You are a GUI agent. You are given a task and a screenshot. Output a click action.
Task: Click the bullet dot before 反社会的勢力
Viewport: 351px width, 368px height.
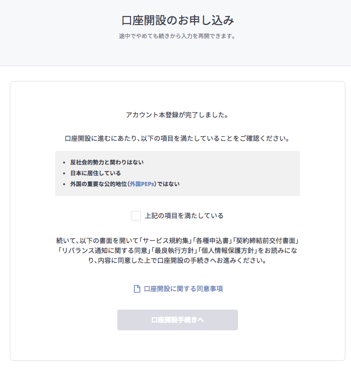point(64,163)
